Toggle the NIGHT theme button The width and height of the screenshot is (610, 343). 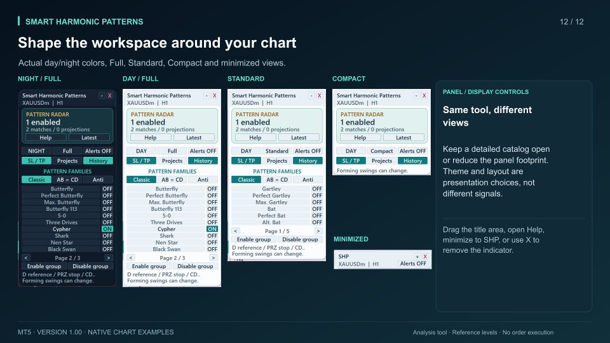pos(37,151)
